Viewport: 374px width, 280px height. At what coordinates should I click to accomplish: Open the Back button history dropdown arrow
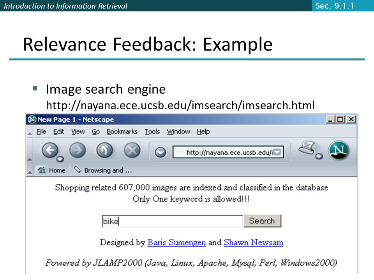click(60, 159)
